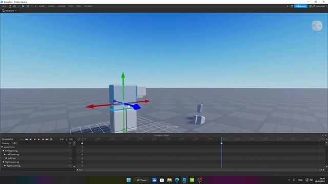Open File Explorer from the taskbar
The image size is (328, 184).
click(x=170, y=180)
